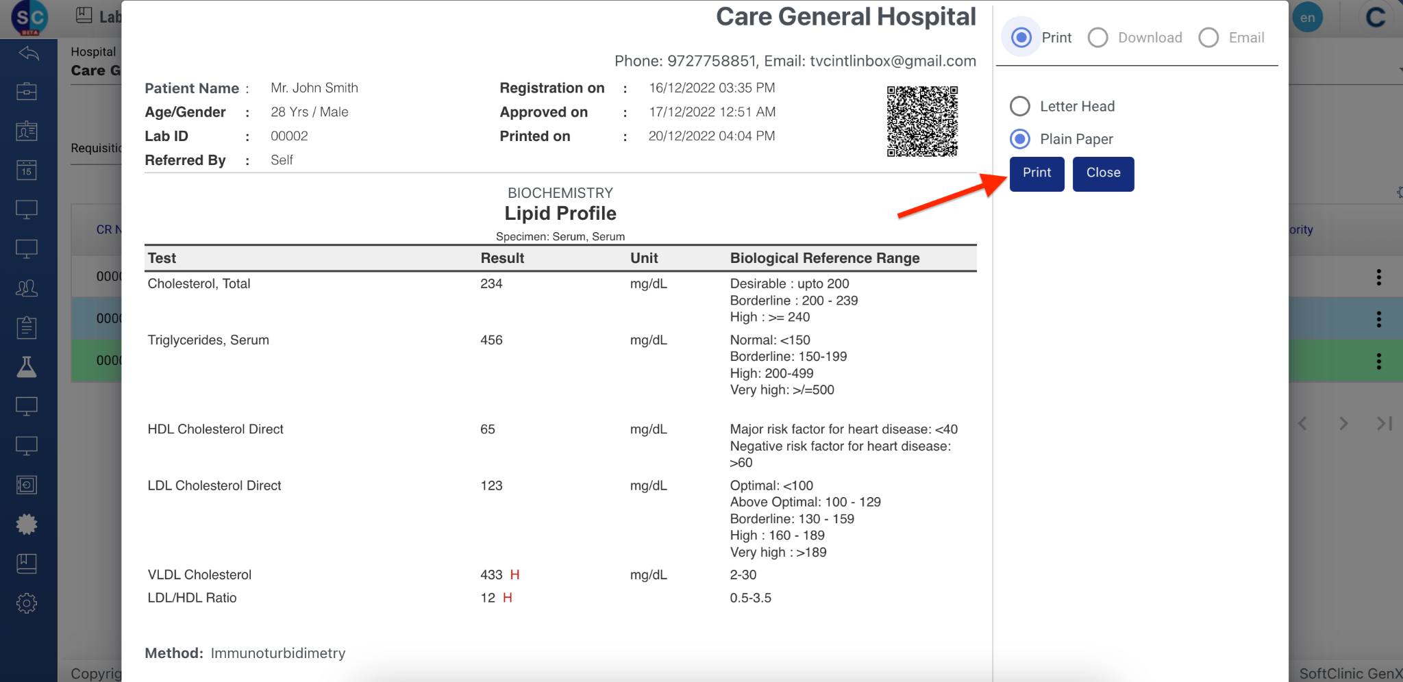Open the three-dot menu on first row
Viewport: 1403px width, 682px height.
point(1378,277)
